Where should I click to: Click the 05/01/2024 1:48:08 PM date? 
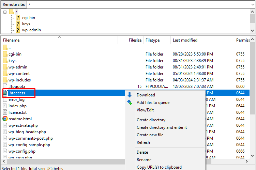pyautogui.click(x=193, y=74)
